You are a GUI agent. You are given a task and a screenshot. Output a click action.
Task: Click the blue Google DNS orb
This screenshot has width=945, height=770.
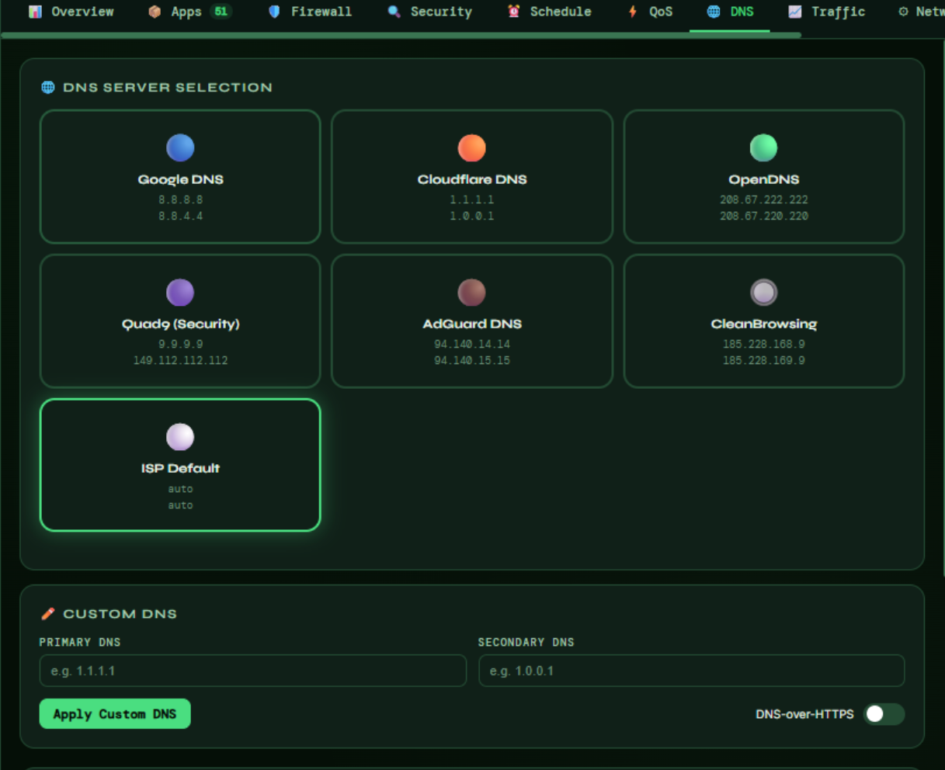point(180,147)
